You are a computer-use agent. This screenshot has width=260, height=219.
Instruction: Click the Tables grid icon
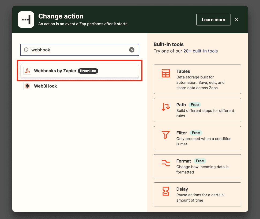point(166,73)
